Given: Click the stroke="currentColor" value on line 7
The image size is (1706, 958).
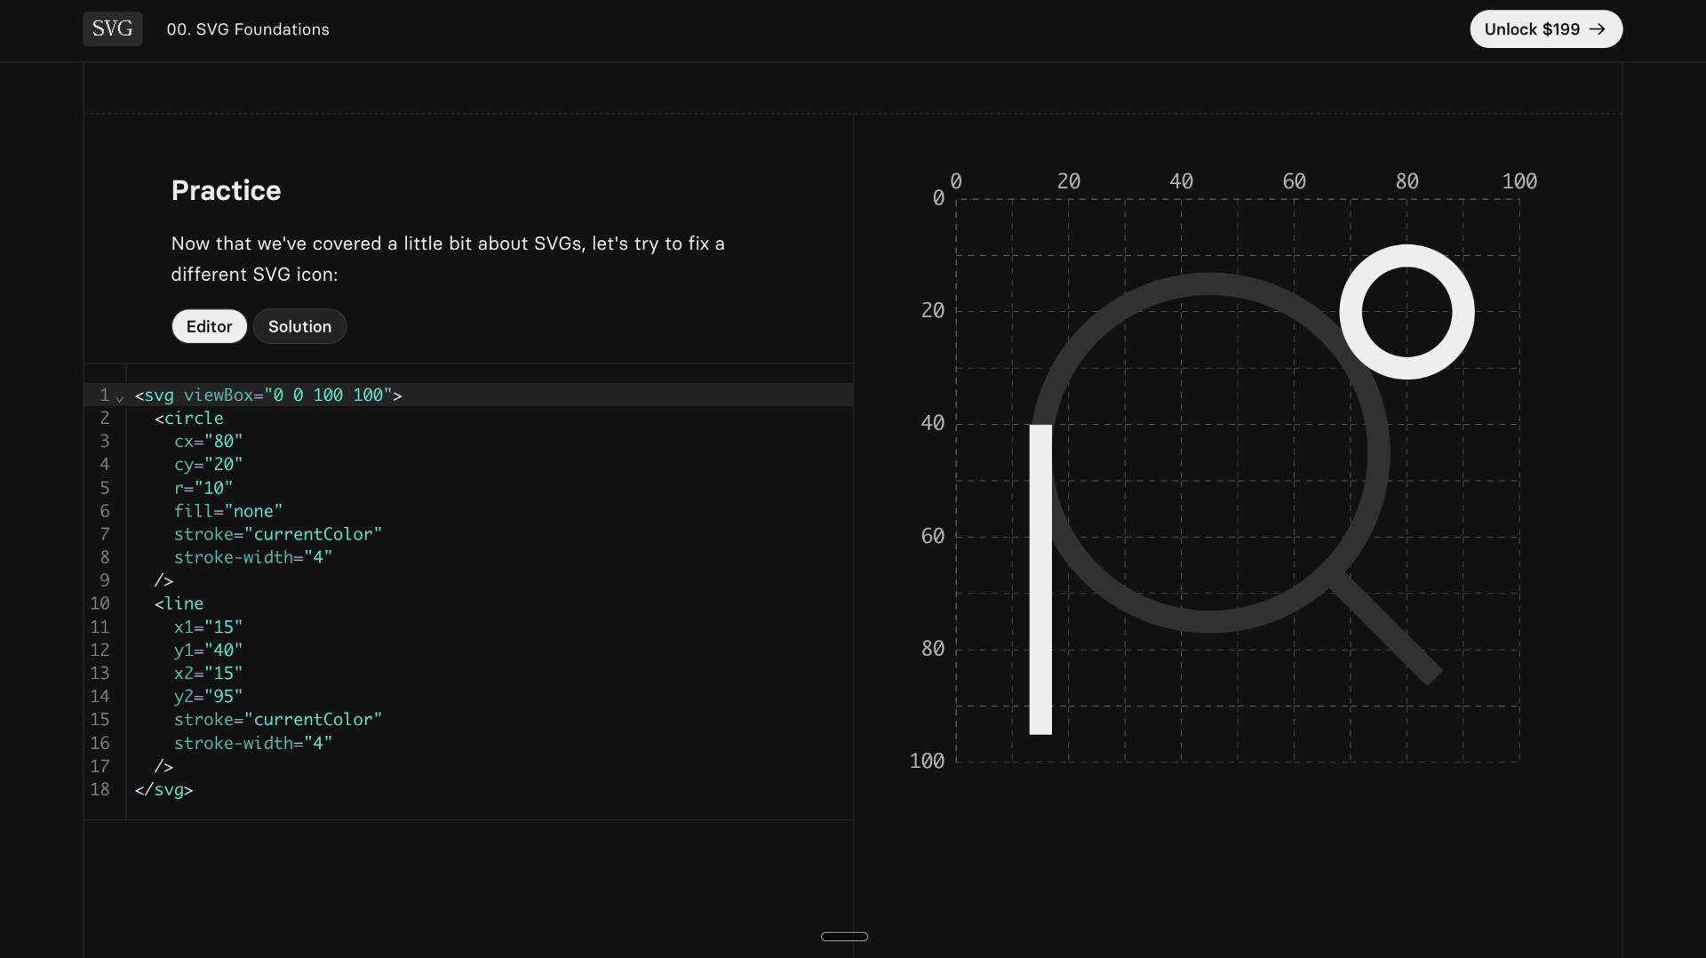Looking at the screenshot, I should 277,534.
